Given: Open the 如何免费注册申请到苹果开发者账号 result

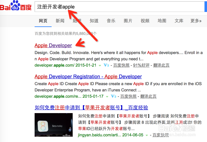Looking at the screenshot, I should pyautogui.click(x=91, y=107).
